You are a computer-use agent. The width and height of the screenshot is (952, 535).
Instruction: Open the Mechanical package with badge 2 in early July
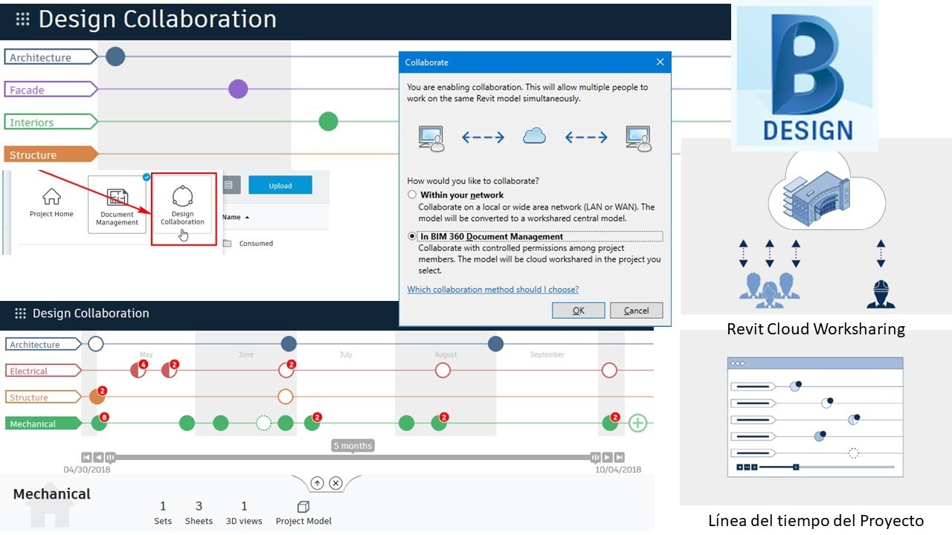[312, 422]
